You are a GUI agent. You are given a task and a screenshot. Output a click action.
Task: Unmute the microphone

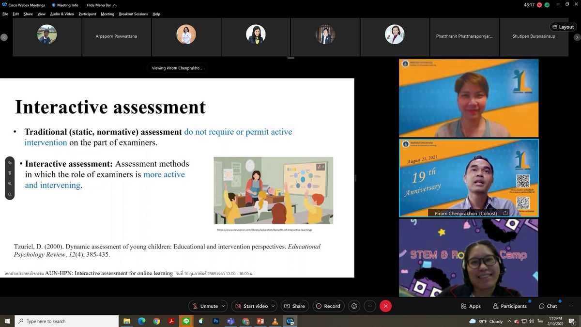pyautogui.click(x=205, y=306)
